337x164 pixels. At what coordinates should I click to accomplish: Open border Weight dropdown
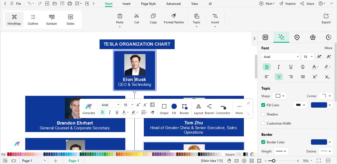[x=281, y=151]
